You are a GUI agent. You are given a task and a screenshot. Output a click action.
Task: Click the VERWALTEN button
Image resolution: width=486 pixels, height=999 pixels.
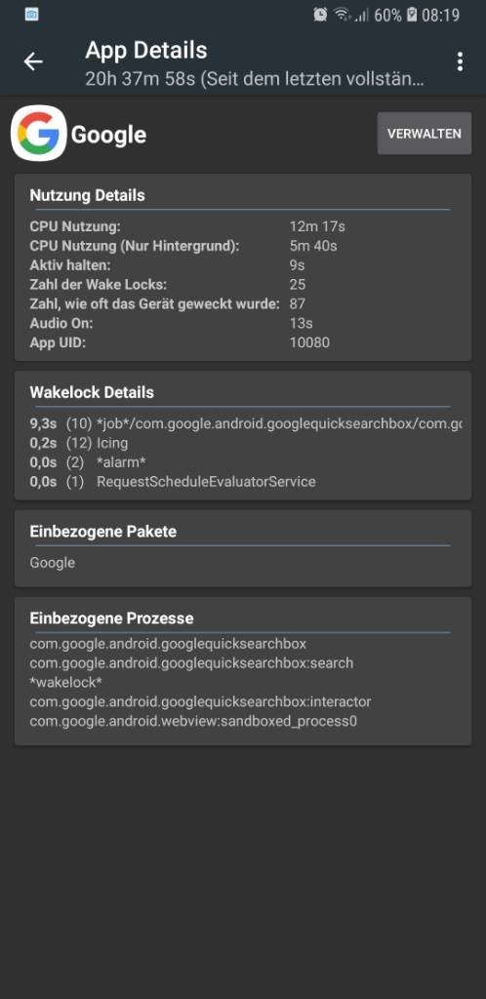[x=425, y=134]
